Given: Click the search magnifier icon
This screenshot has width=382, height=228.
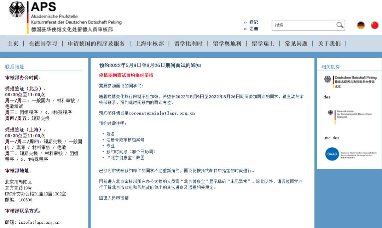Looking at the screenshot, I should pos(339,25).
